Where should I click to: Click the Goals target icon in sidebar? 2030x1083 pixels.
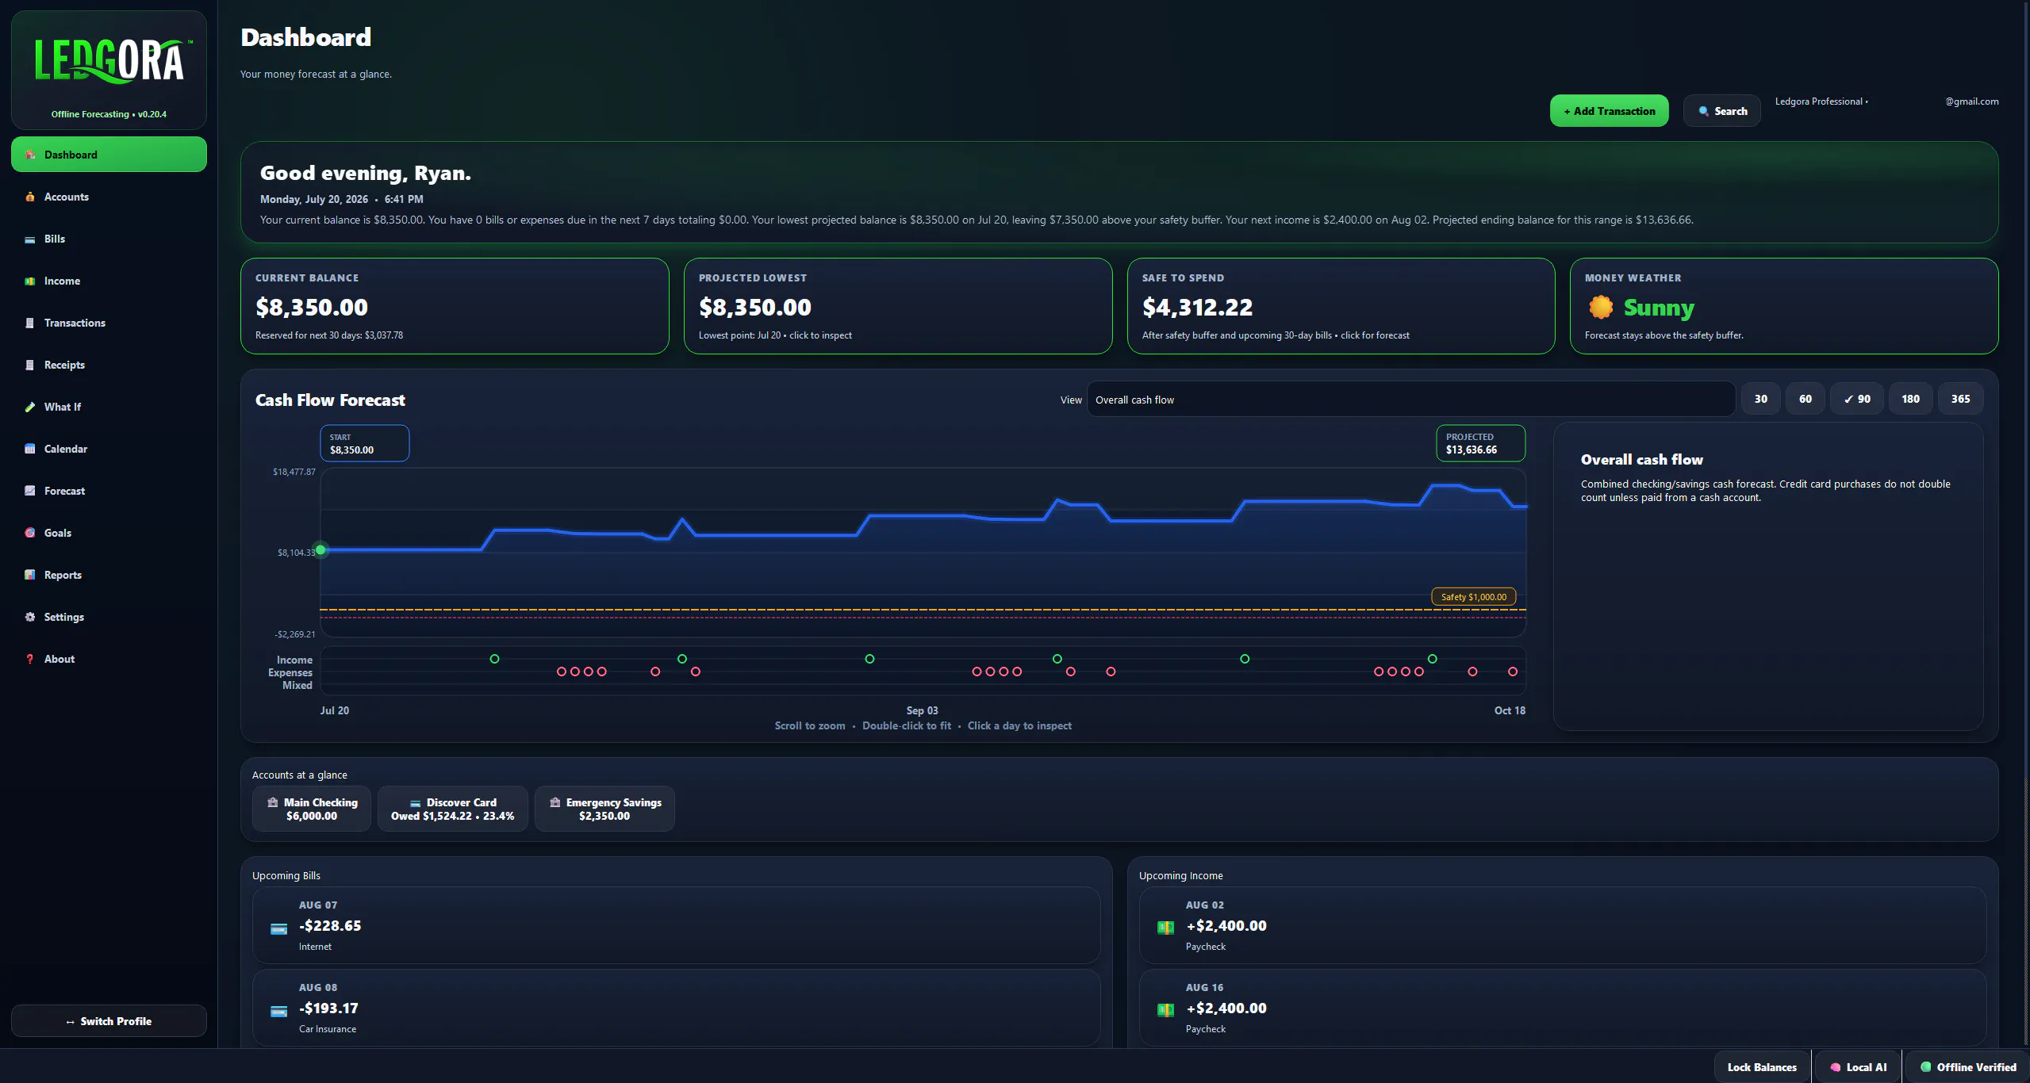point(30,533)
